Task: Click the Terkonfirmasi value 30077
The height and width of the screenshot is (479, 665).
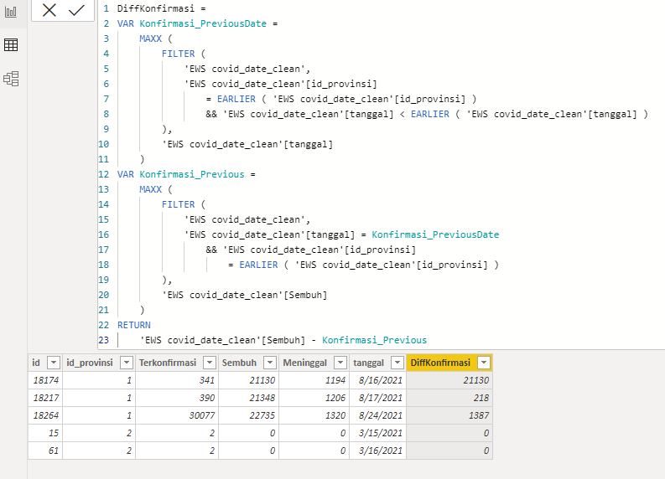Action: (x=177, y=415)
